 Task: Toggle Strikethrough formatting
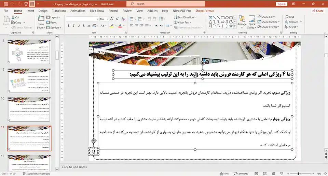[89, 26]
